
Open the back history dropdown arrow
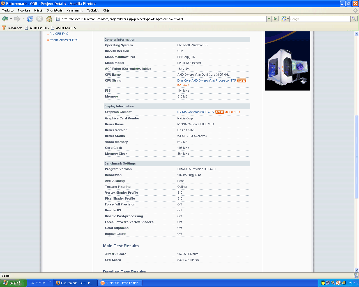[x=11, y=19]
